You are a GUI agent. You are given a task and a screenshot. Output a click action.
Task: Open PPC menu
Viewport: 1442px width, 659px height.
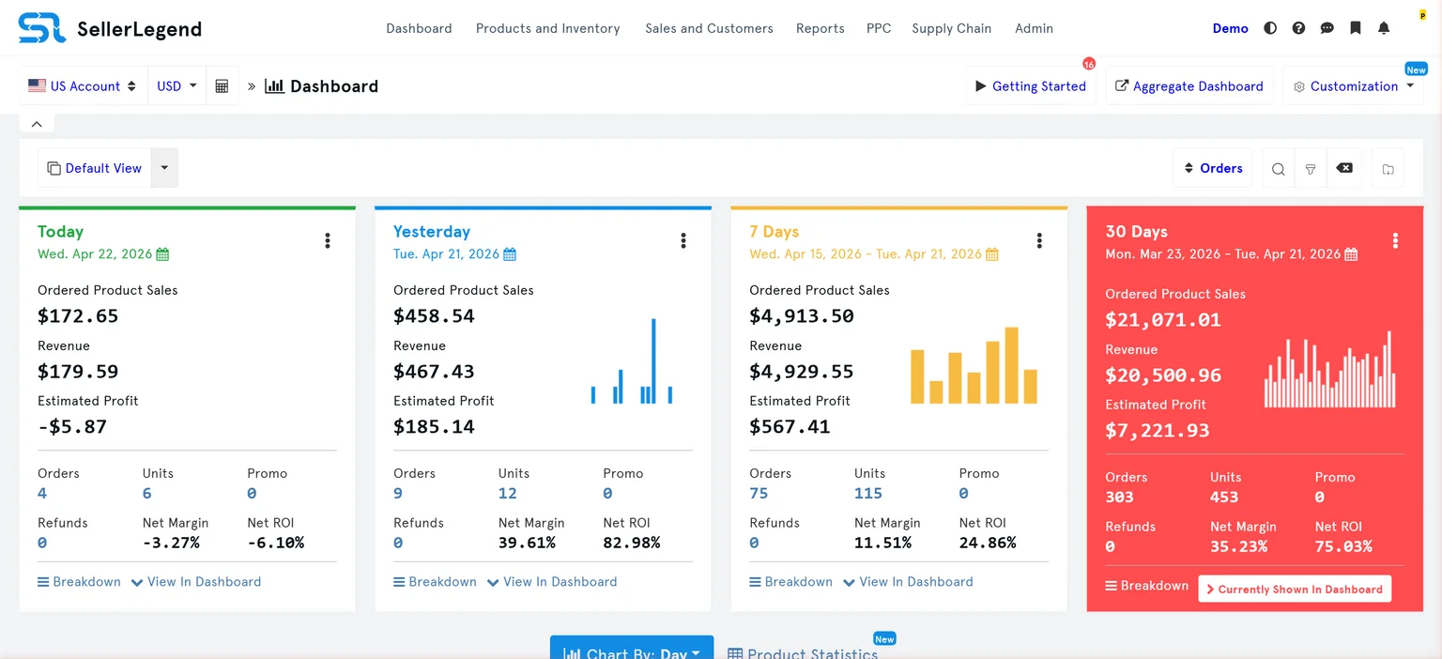click(x=879, y=28)
